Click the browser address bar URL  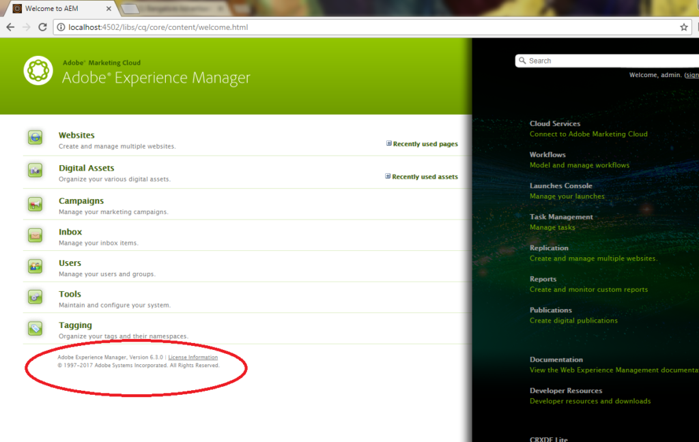[158, 27]
